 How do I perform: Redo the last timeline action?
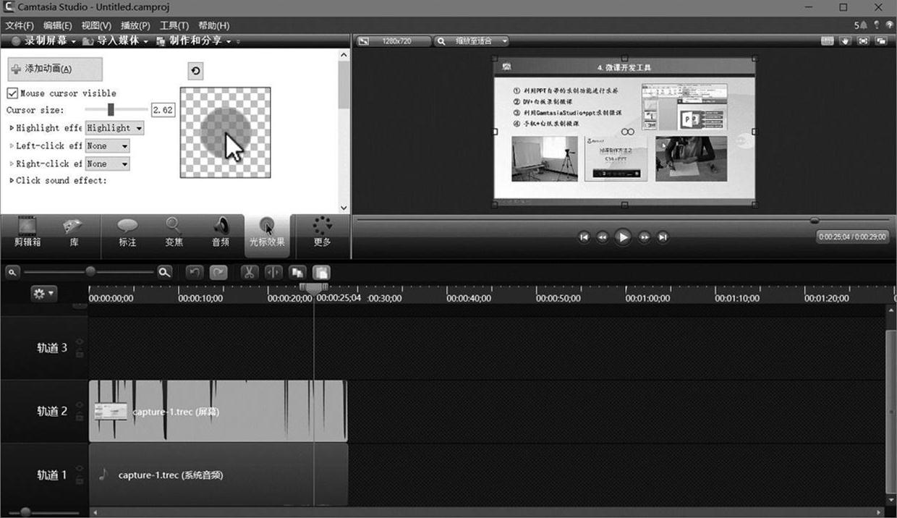tap(218, 272)
